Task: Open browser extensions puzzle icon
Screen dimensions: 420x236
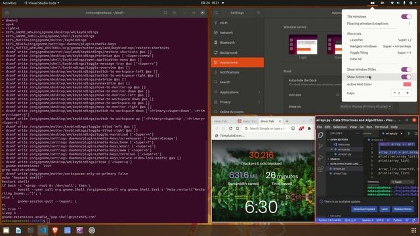Action: [309, 128]
